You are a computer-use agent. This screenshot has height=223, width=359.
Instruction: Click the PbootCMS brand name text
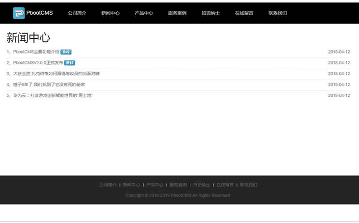(39, 13)
